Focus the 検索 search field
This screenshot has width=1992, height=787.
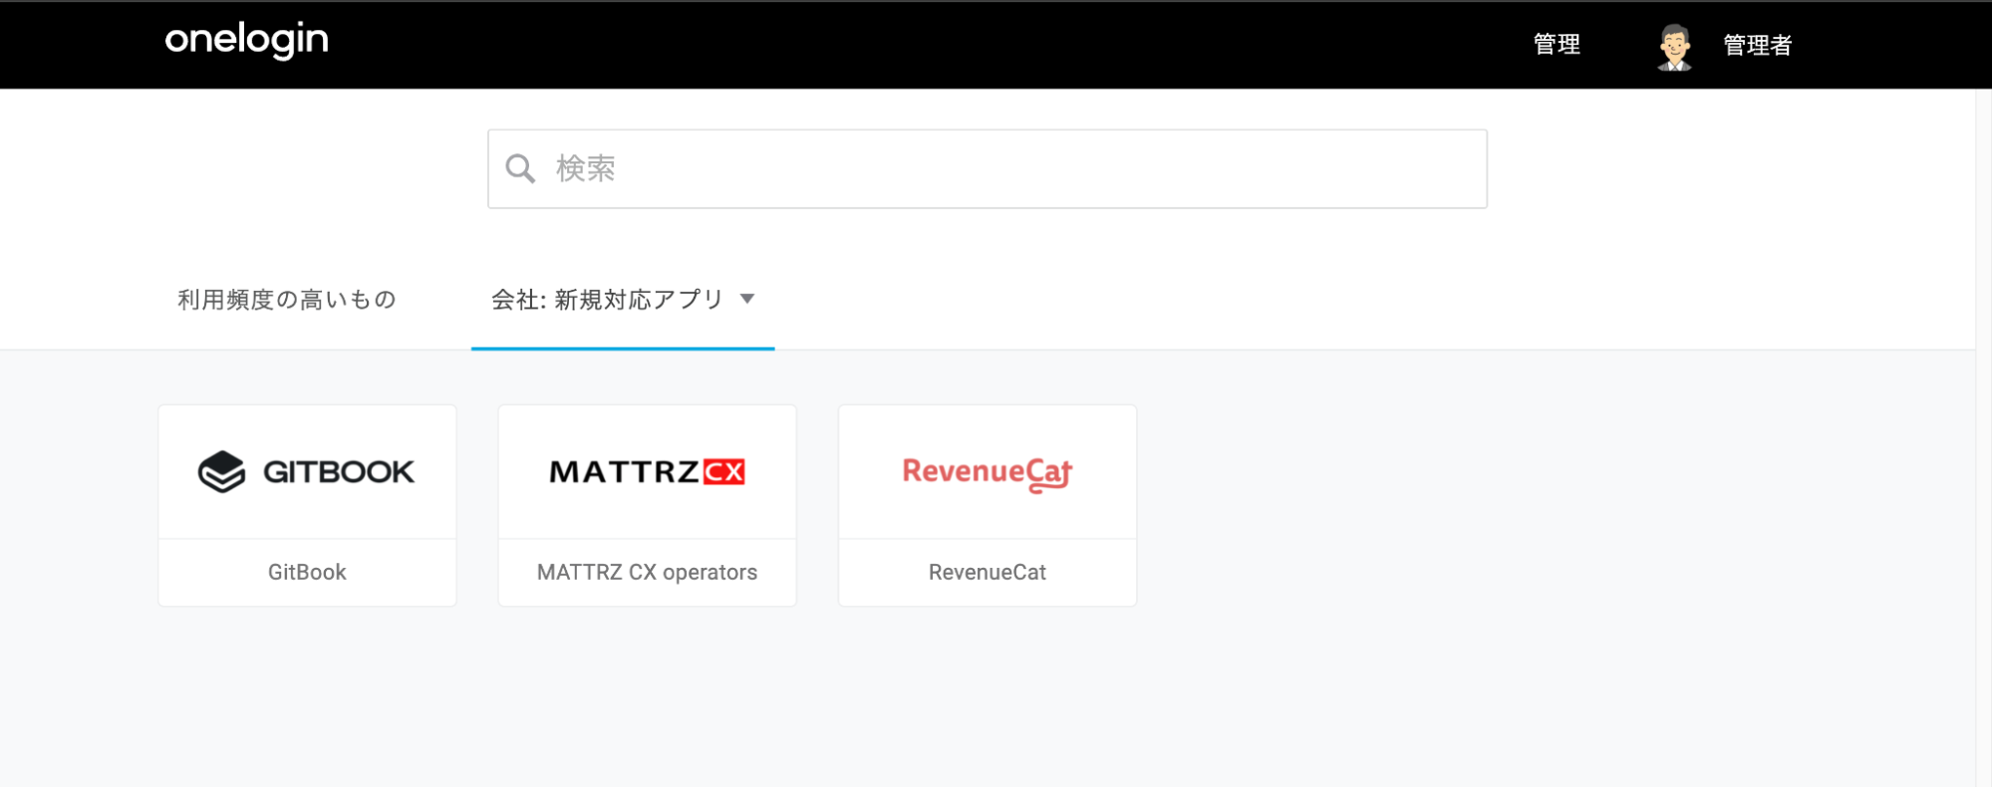click(987, 168)
